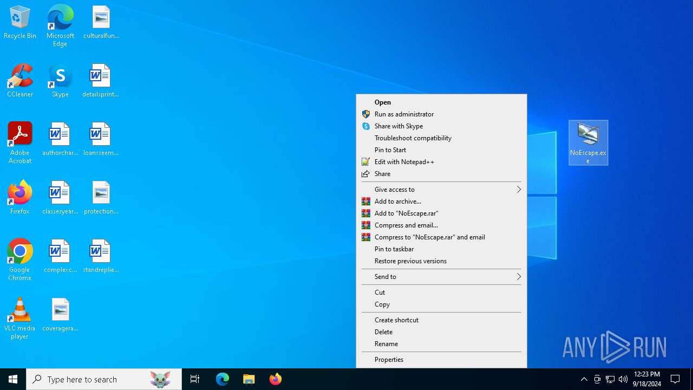Screen dimensions: 693x390
Task: Expand the Send to submenu
Action: pos(441,277)
